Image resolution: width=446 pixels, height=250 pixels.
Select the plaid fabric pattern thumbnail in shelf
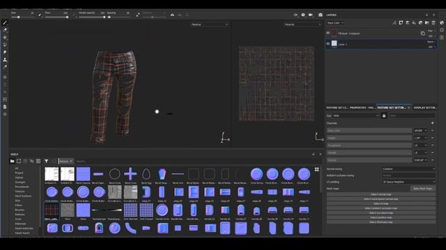[52, 210]
